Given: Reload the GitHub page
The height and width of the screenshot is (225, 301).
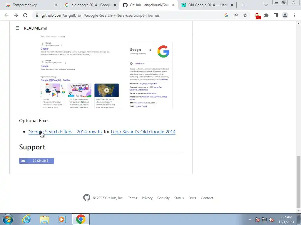Looking at the screenshot, I should tap(25, 15).
